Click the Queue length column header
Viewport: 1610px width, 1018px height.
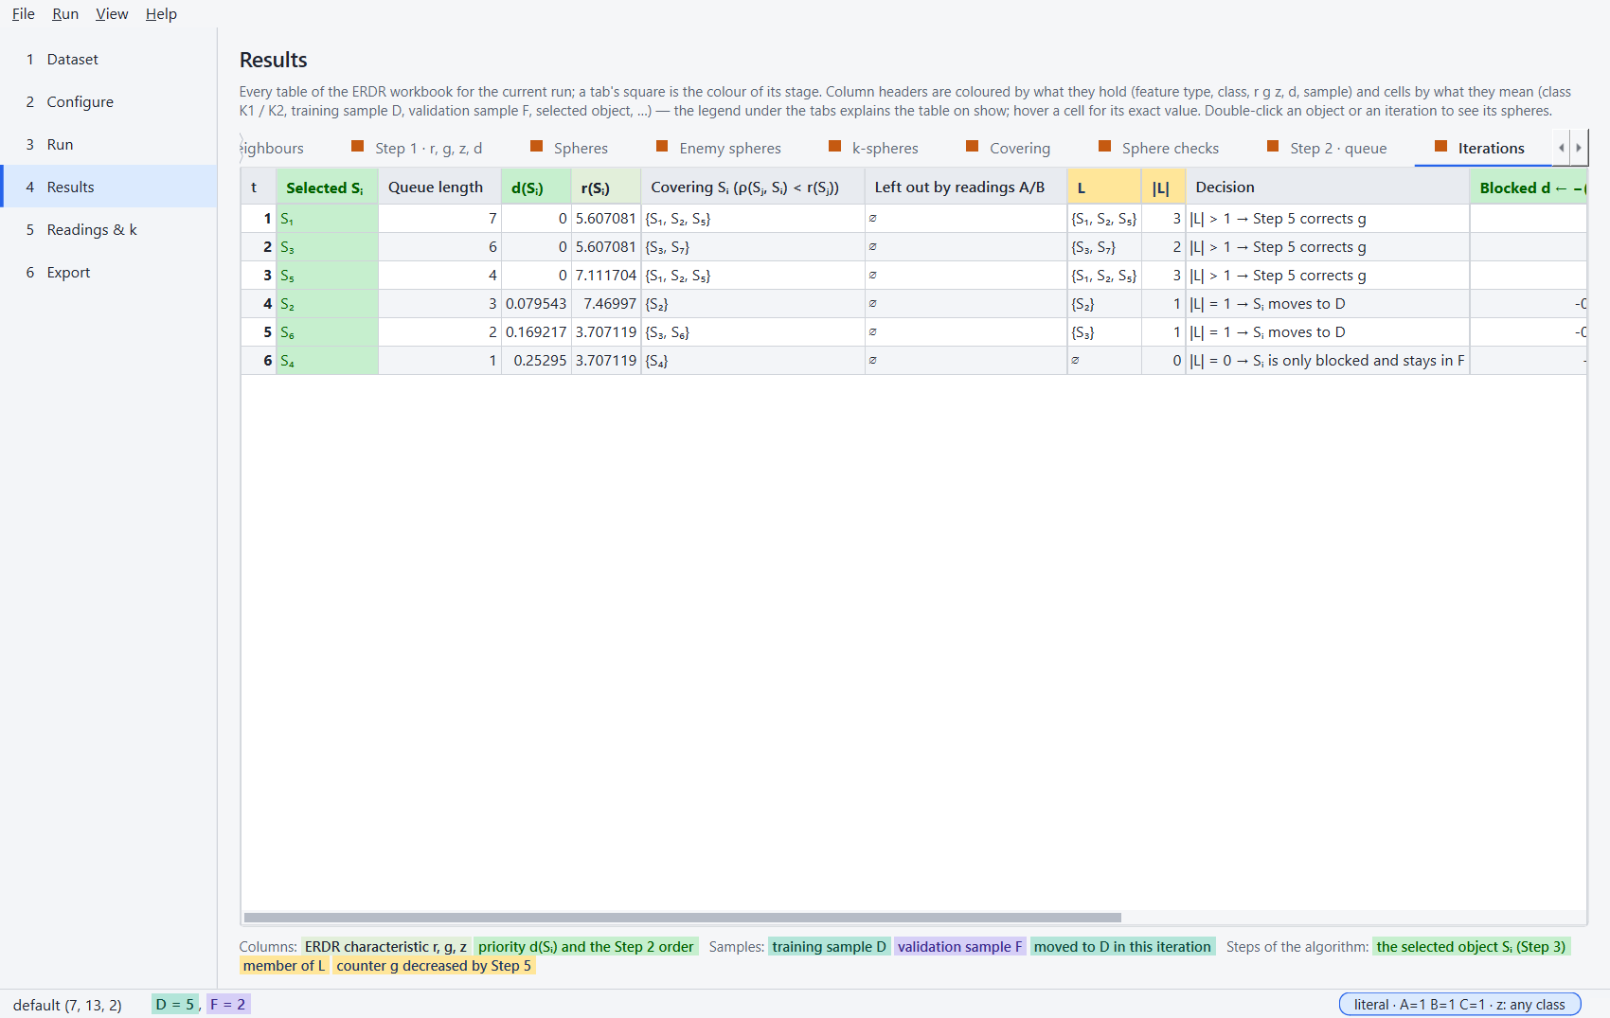[439, 188]
